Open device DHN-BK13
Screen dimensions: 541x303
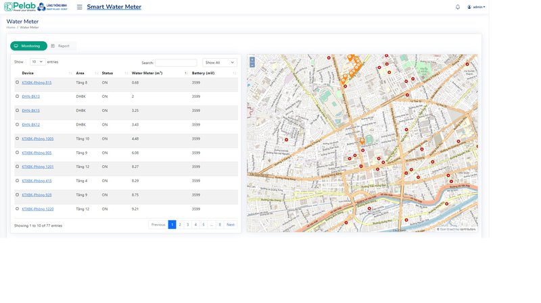[x=30, y=97]
